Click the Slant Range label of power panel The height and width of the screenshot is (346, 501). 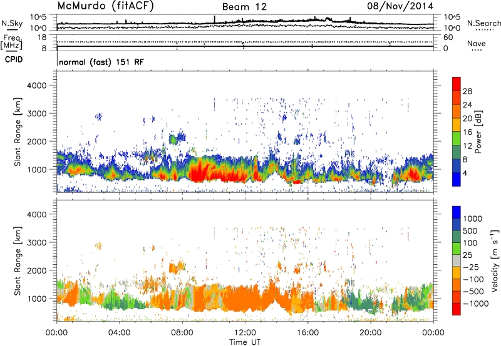point(18,132)
